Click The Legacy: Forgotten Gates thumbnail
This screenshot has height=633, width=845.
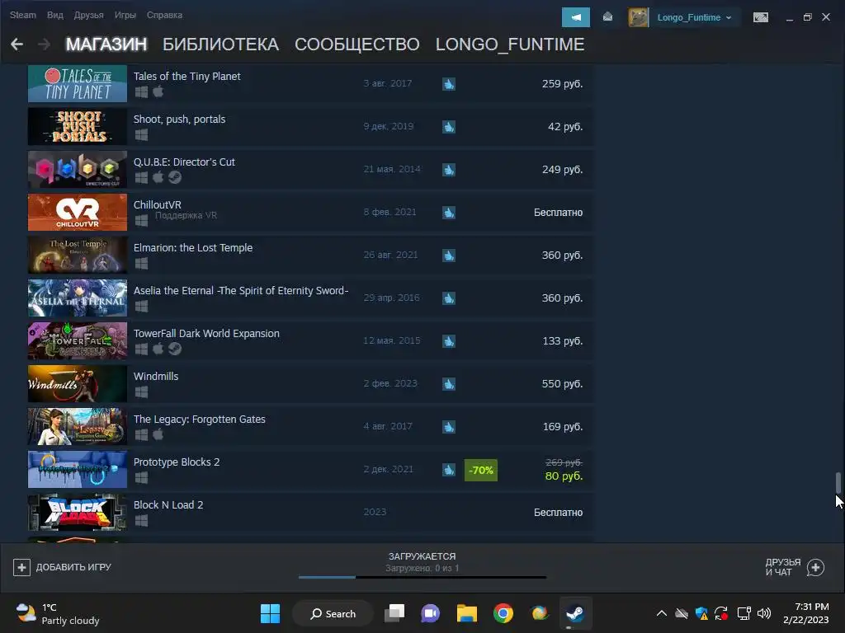pyautogui.click(x=78, y=427)
